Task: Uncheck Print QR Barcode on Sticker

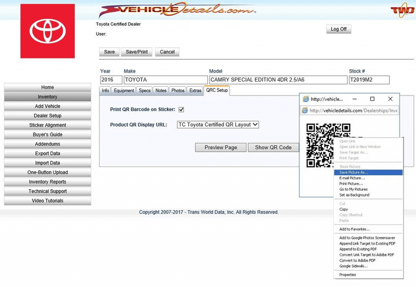Action: coord(181,109)
